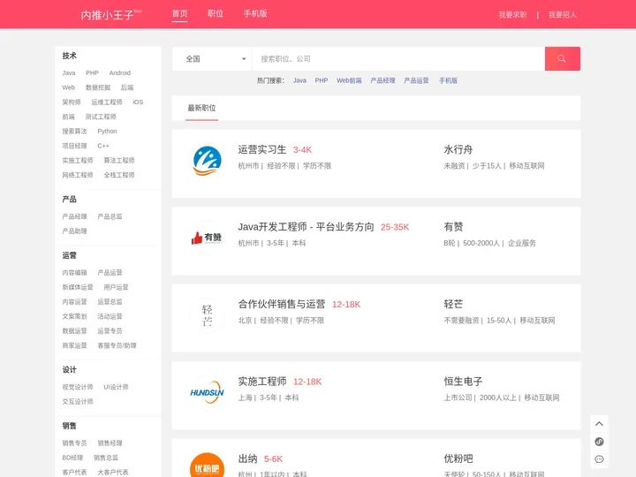The height and width of the screenshot is (477, 636).
Task: Open the HUNDSUN company logo
Action: pyautogui.click(x=208, y=392)
